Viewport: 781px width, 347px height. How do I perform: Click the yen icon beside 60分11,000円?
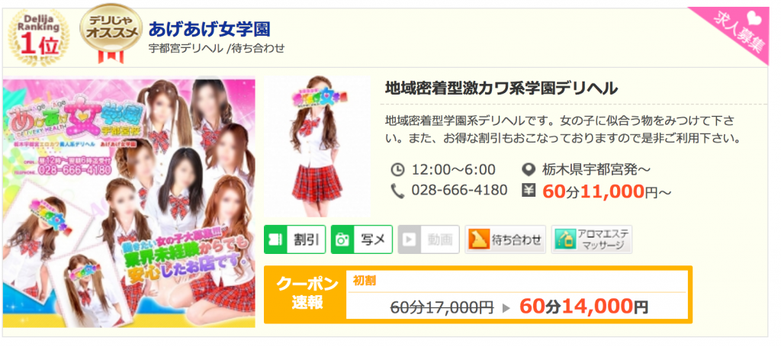pyautogui.click(x=529, y=191)
